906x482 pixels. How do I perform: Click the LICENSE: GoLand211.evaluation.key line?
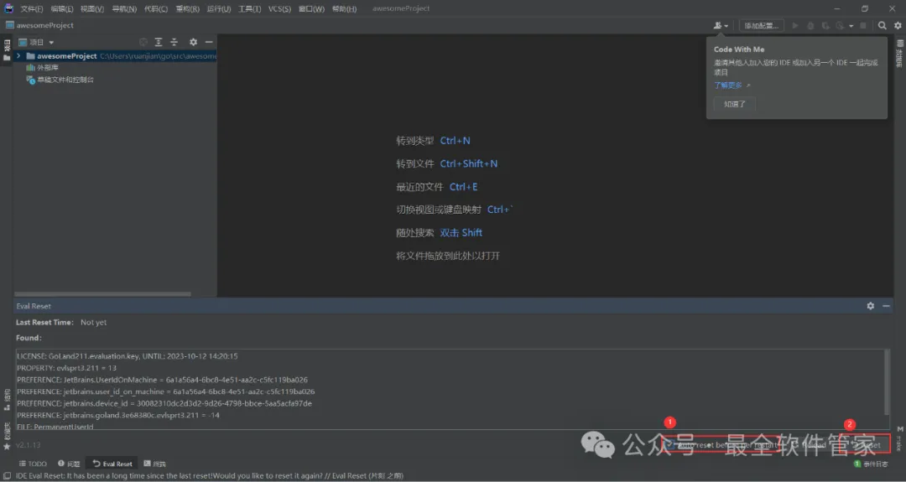click(x=128, y=356)
